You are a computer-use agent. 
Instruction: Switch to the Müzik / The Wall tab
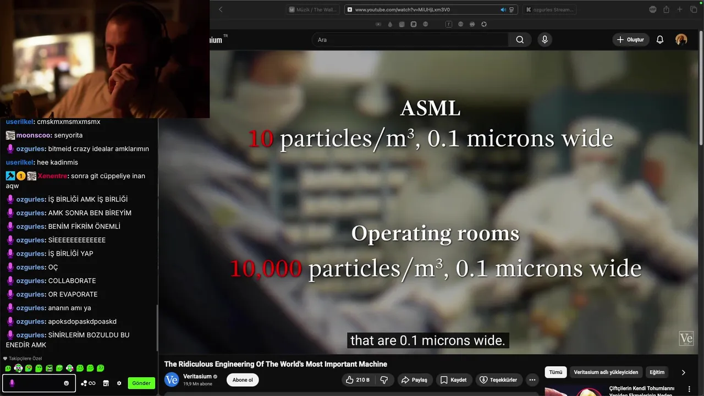click(312, 9)
